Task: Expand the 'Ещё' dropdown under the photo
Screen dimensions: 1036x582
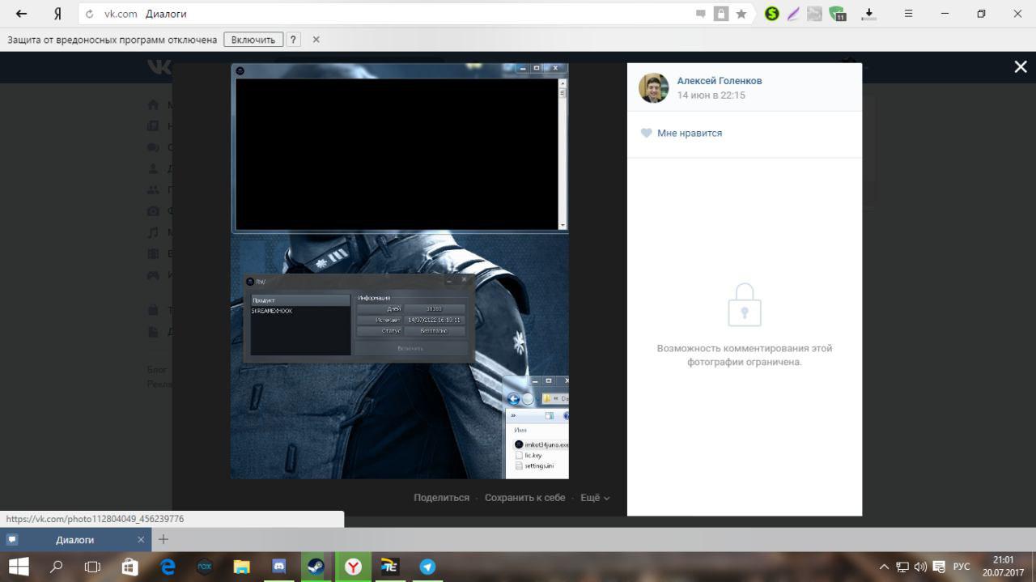Action: point(595,498)
